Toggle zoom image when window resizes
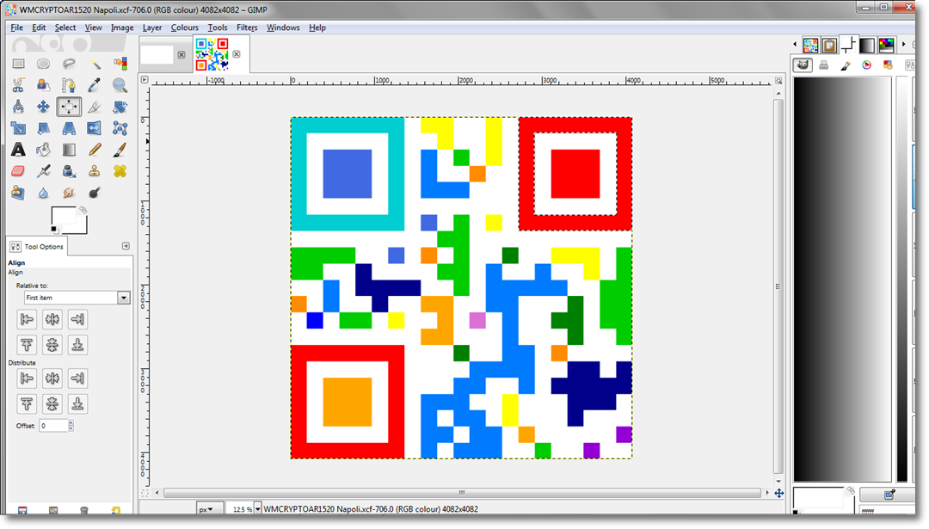929x529 pixels. pyautogui.click(x=778, y=81)
